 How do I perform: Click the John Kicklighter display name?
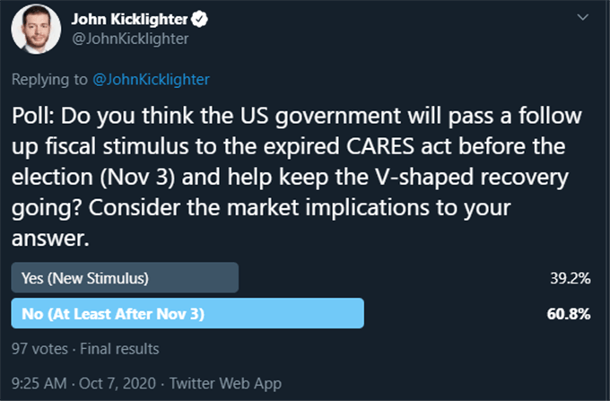coord(129,19)
